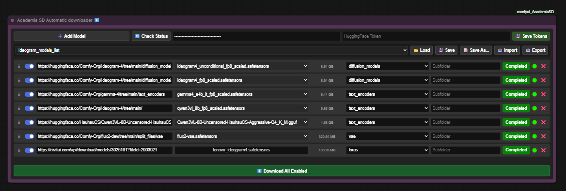This screenshot has height=191, width=566.
Task: Toggle off gemma4_e4b_it_fp8_scaled row switch
Action: (29, 94)
